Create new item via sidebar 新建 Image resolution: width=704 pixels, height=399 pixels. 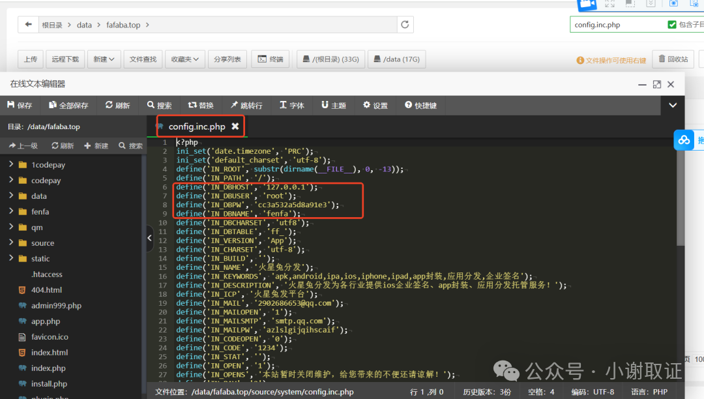(96, 146)
